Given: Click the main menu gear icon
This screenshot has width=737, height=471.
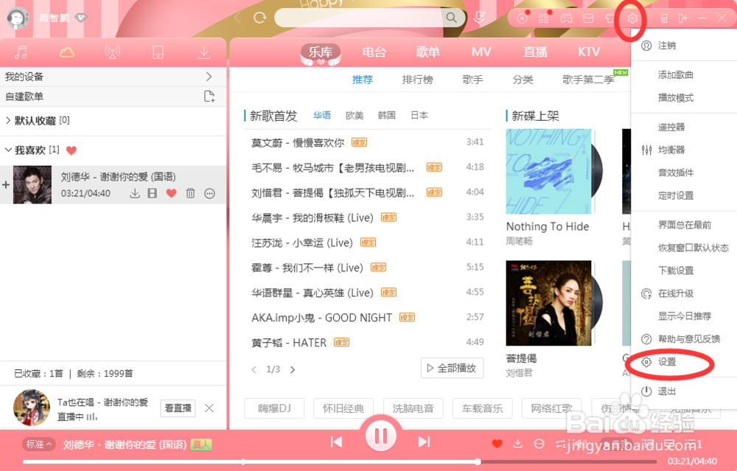Looking at the screenshot, I should (632, 18).
